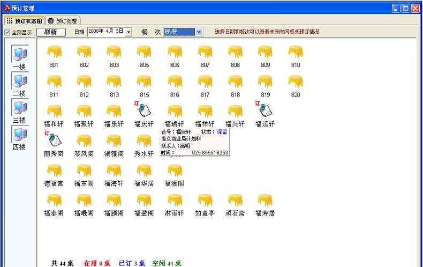Click the month field in the date box
The image size is (423, 267).
pos(111,32)
